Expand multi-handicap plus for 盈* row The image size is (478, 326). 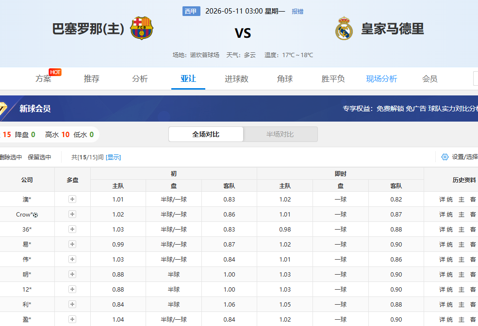pyautogui.click(x=72, y=319)
